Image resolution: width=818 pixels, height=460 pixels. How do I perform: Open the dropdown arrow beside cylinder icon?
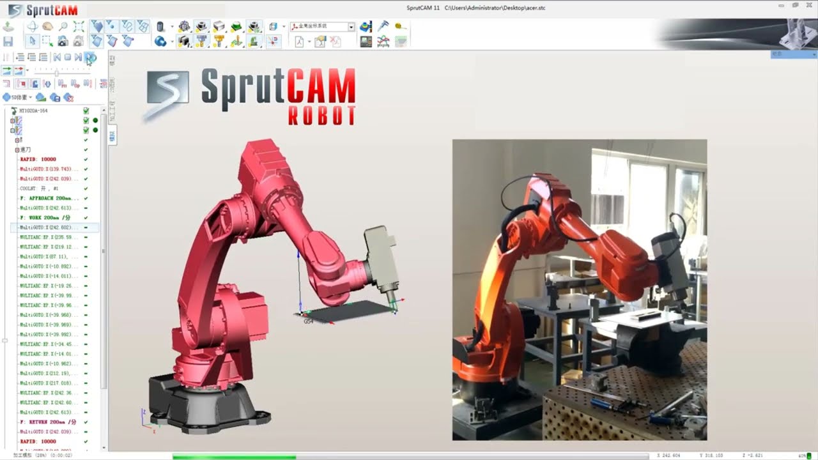(x=172, y=26)
